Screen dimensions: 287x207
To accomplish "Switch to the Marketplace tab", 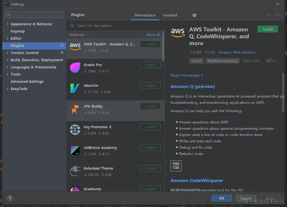I will 145,15.
